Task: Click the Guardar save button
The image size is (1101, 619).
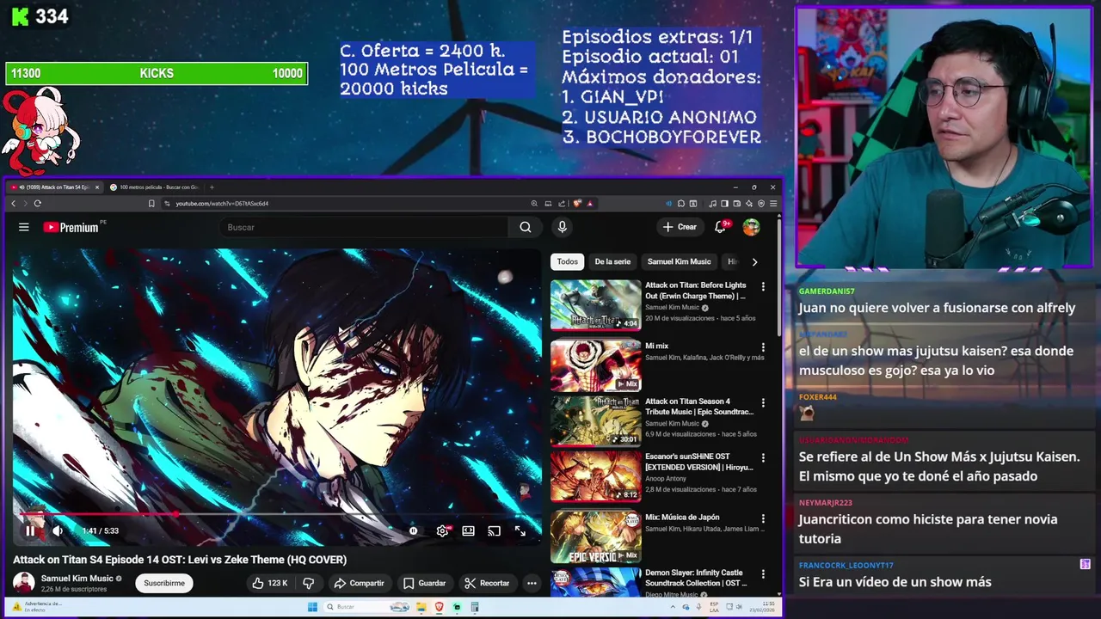Action: pos(424,583)
